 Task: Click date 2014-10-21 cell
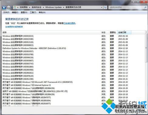(123, 79)
